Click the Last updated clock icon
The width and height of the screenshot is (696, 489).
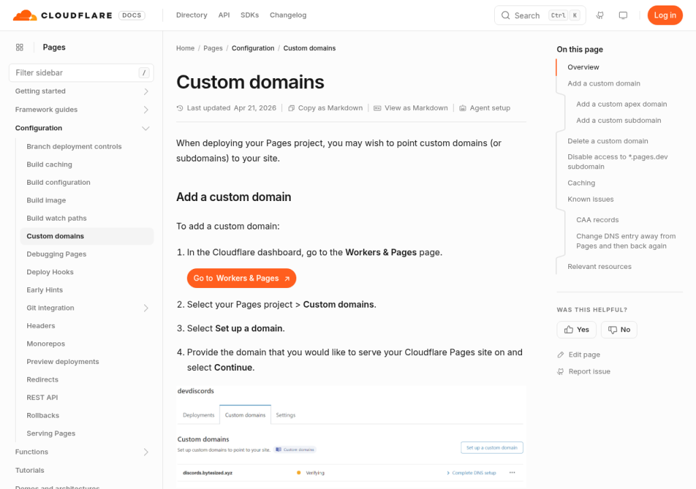pyautogui.click(x=179, y=108)
